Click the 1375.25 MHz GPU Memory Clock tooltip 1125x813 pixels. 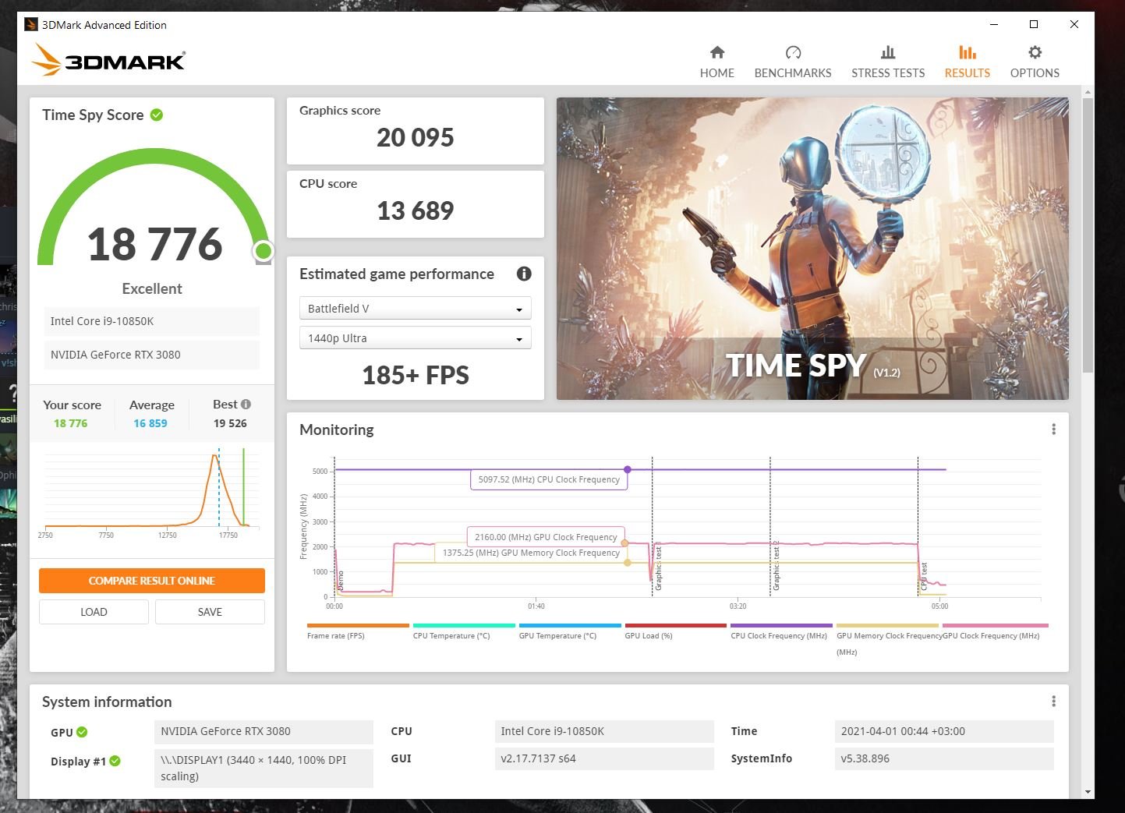click(x=531, y=553)
